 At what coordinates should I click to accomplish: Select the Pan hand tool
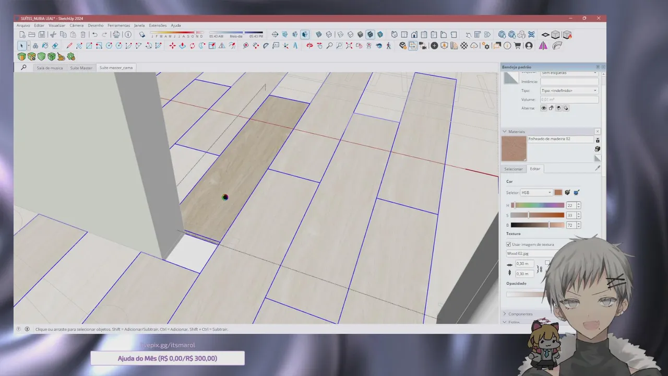pyautogui.click(x=319, y=46)
